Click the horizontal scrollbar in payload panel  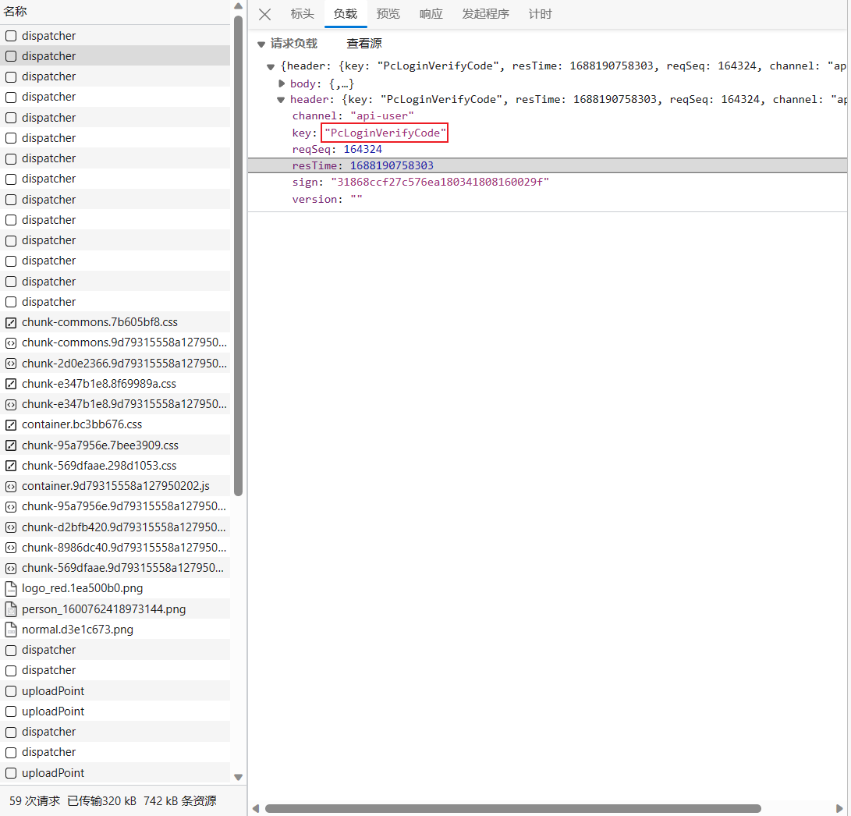click(512, 808)
